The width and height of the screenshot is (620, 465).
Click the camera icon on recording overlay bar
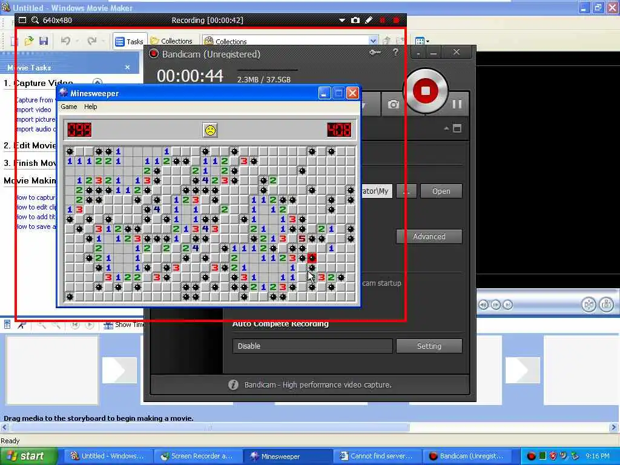[x=355, y=20]
